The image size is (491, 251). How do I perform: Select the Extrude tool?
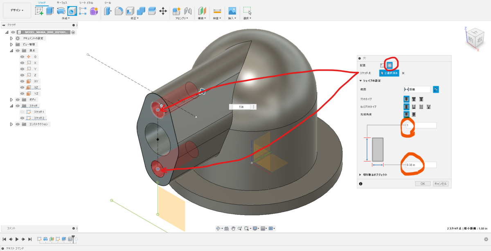coord(50,11)
